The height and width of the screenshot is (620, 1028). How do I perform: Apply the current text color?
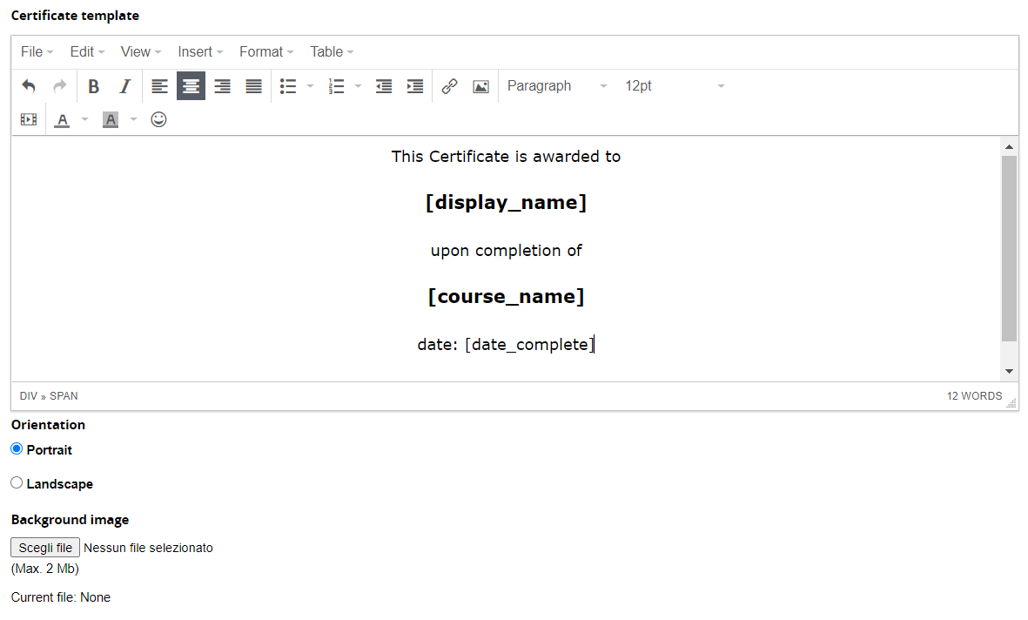[x=61, y=119]
